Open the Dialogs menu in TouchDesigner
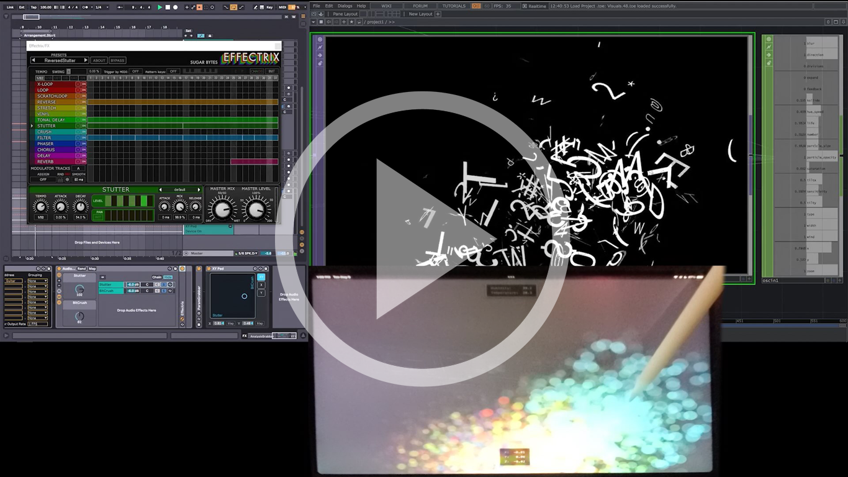This screenshot has width=848, height=477. click(x=345, y=6)
